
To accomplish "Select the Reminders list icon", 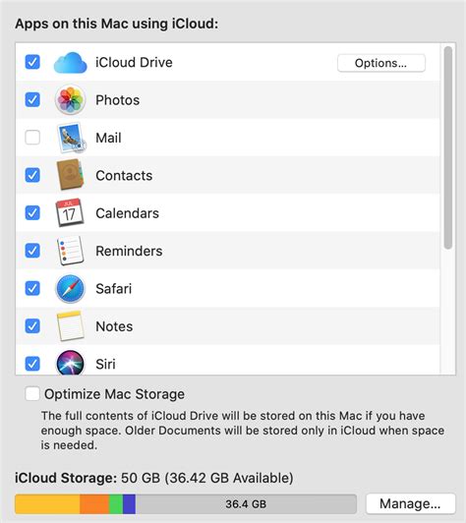I will pos(70,251).
